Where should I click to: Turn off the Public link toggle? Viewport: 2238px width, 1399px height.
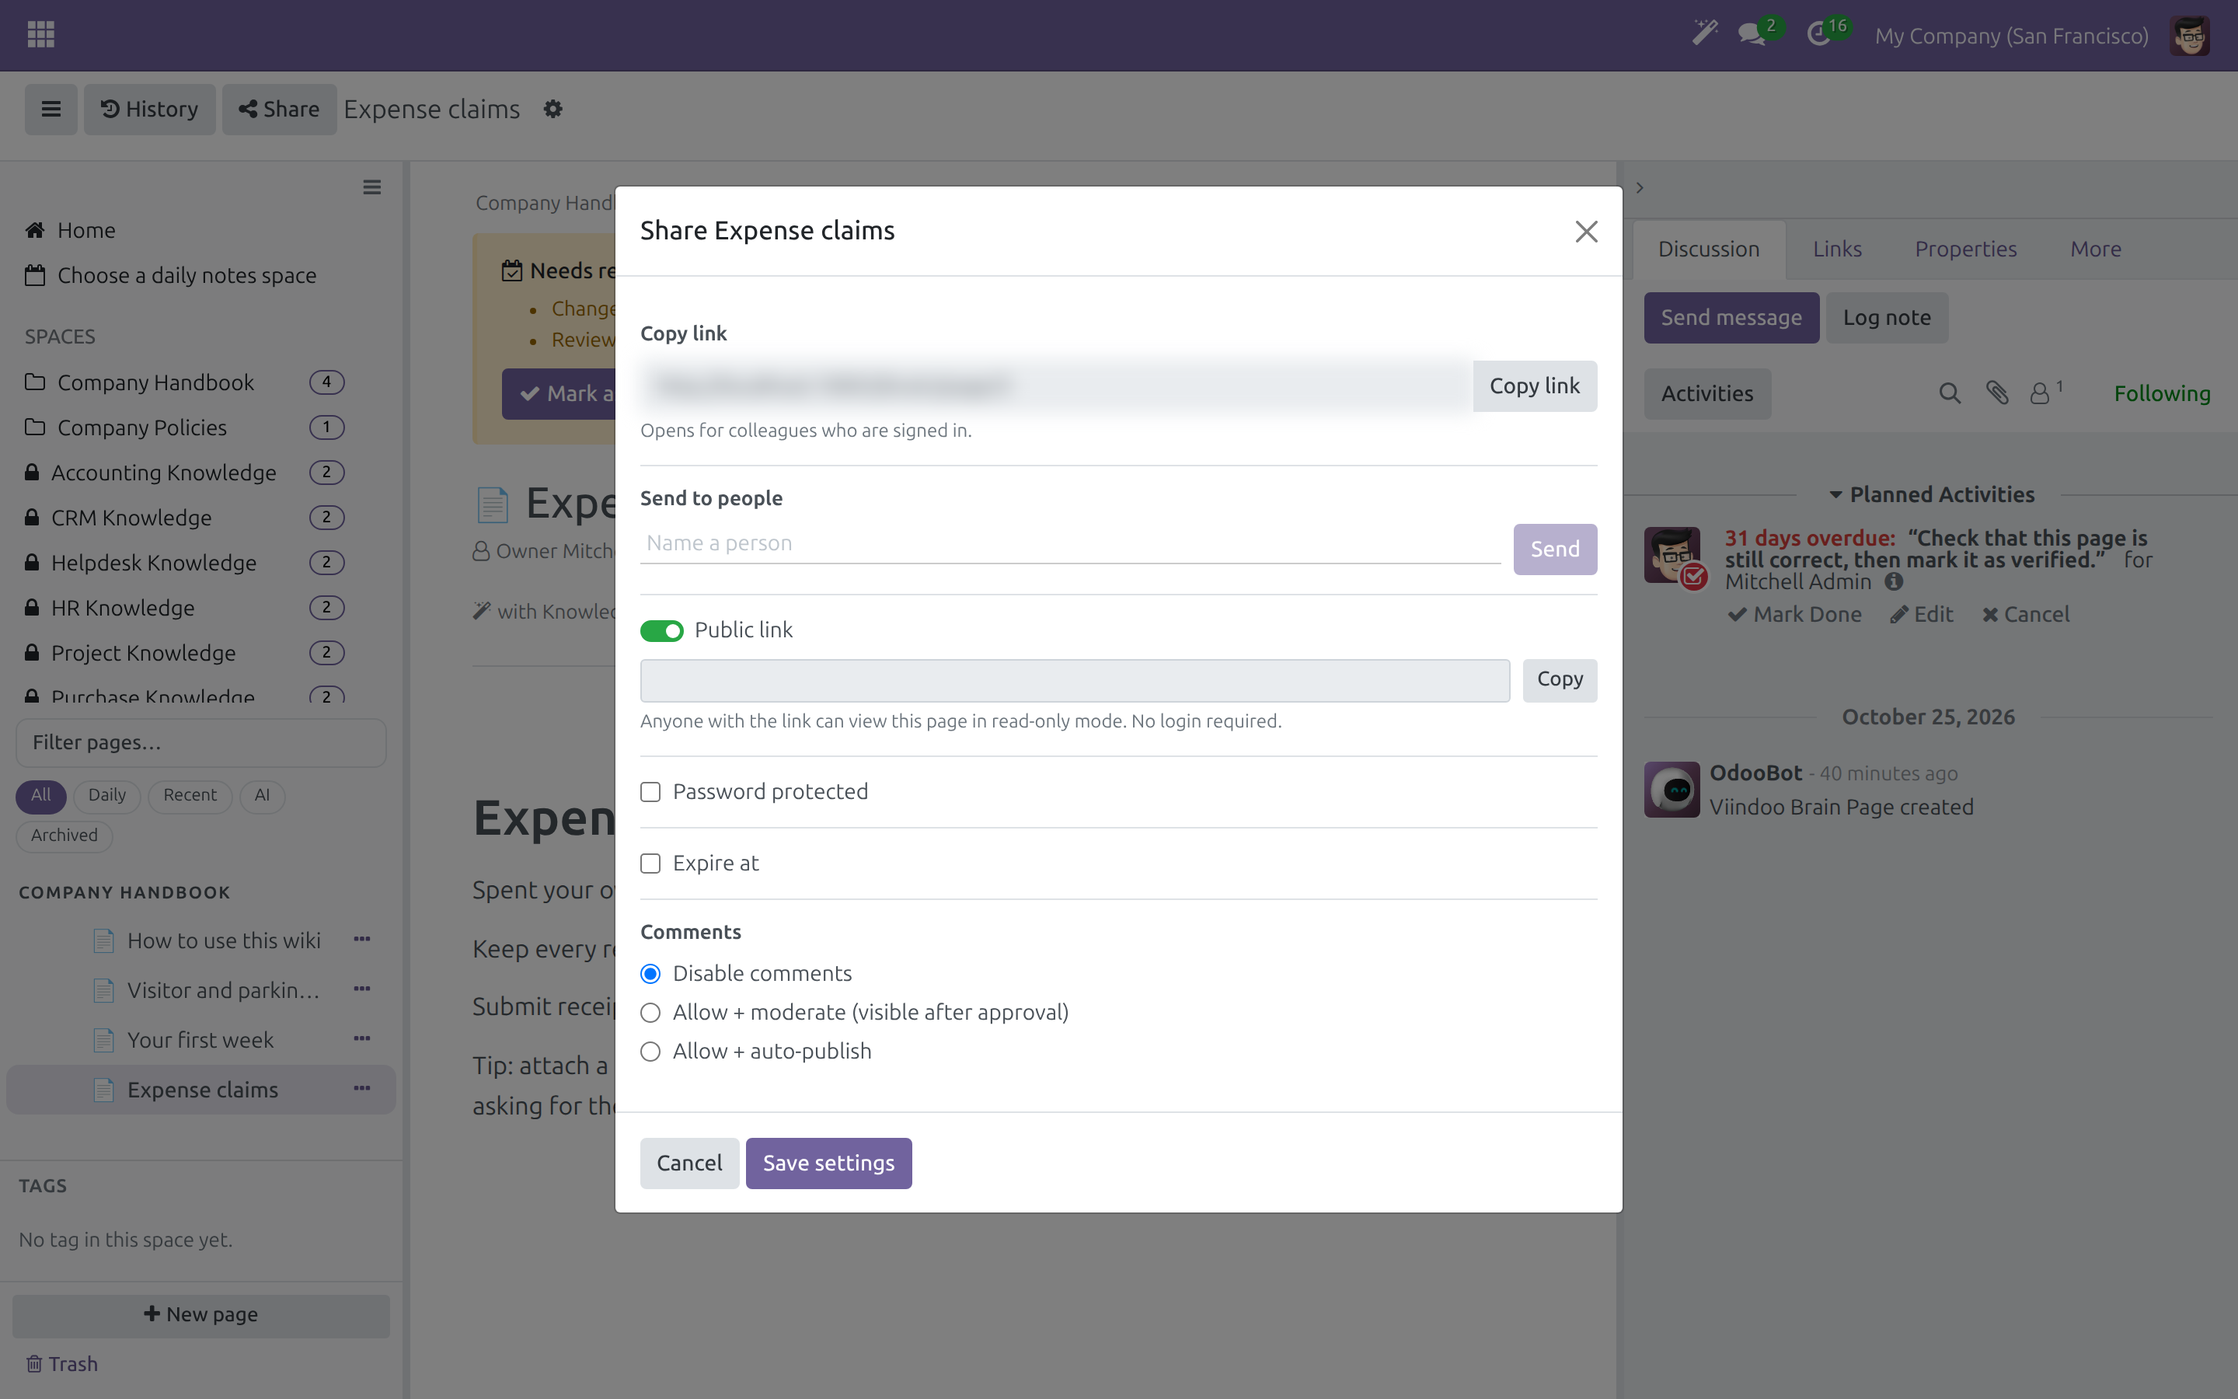tap(661, 630)
